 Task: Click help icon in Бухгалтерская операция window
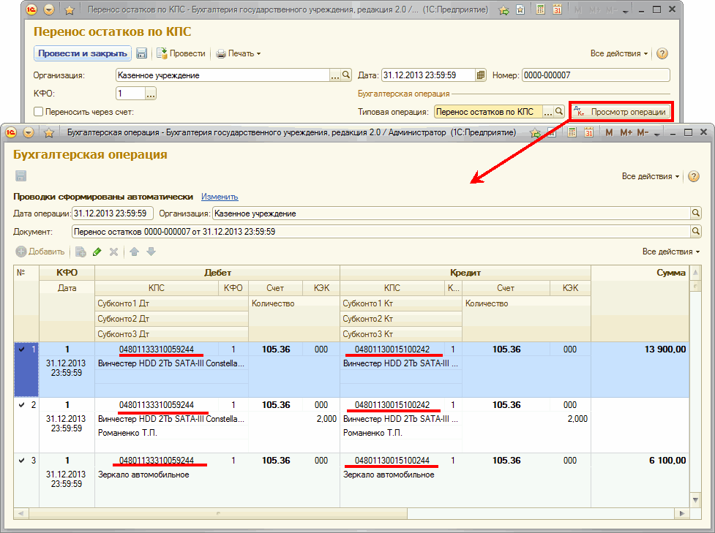coord(694,176)
